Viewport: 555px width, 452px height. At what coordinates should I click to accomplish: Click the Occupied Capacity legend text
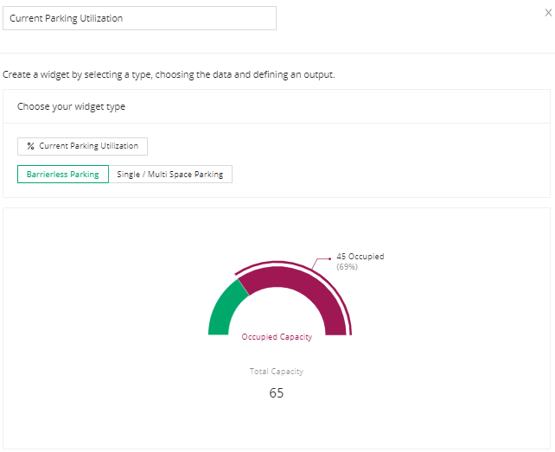coord(277,336)
